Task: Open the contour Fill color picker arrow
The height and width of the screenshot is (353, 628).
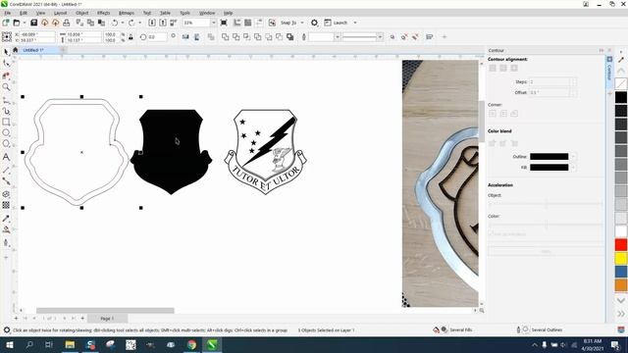Action: coord(573,168)
